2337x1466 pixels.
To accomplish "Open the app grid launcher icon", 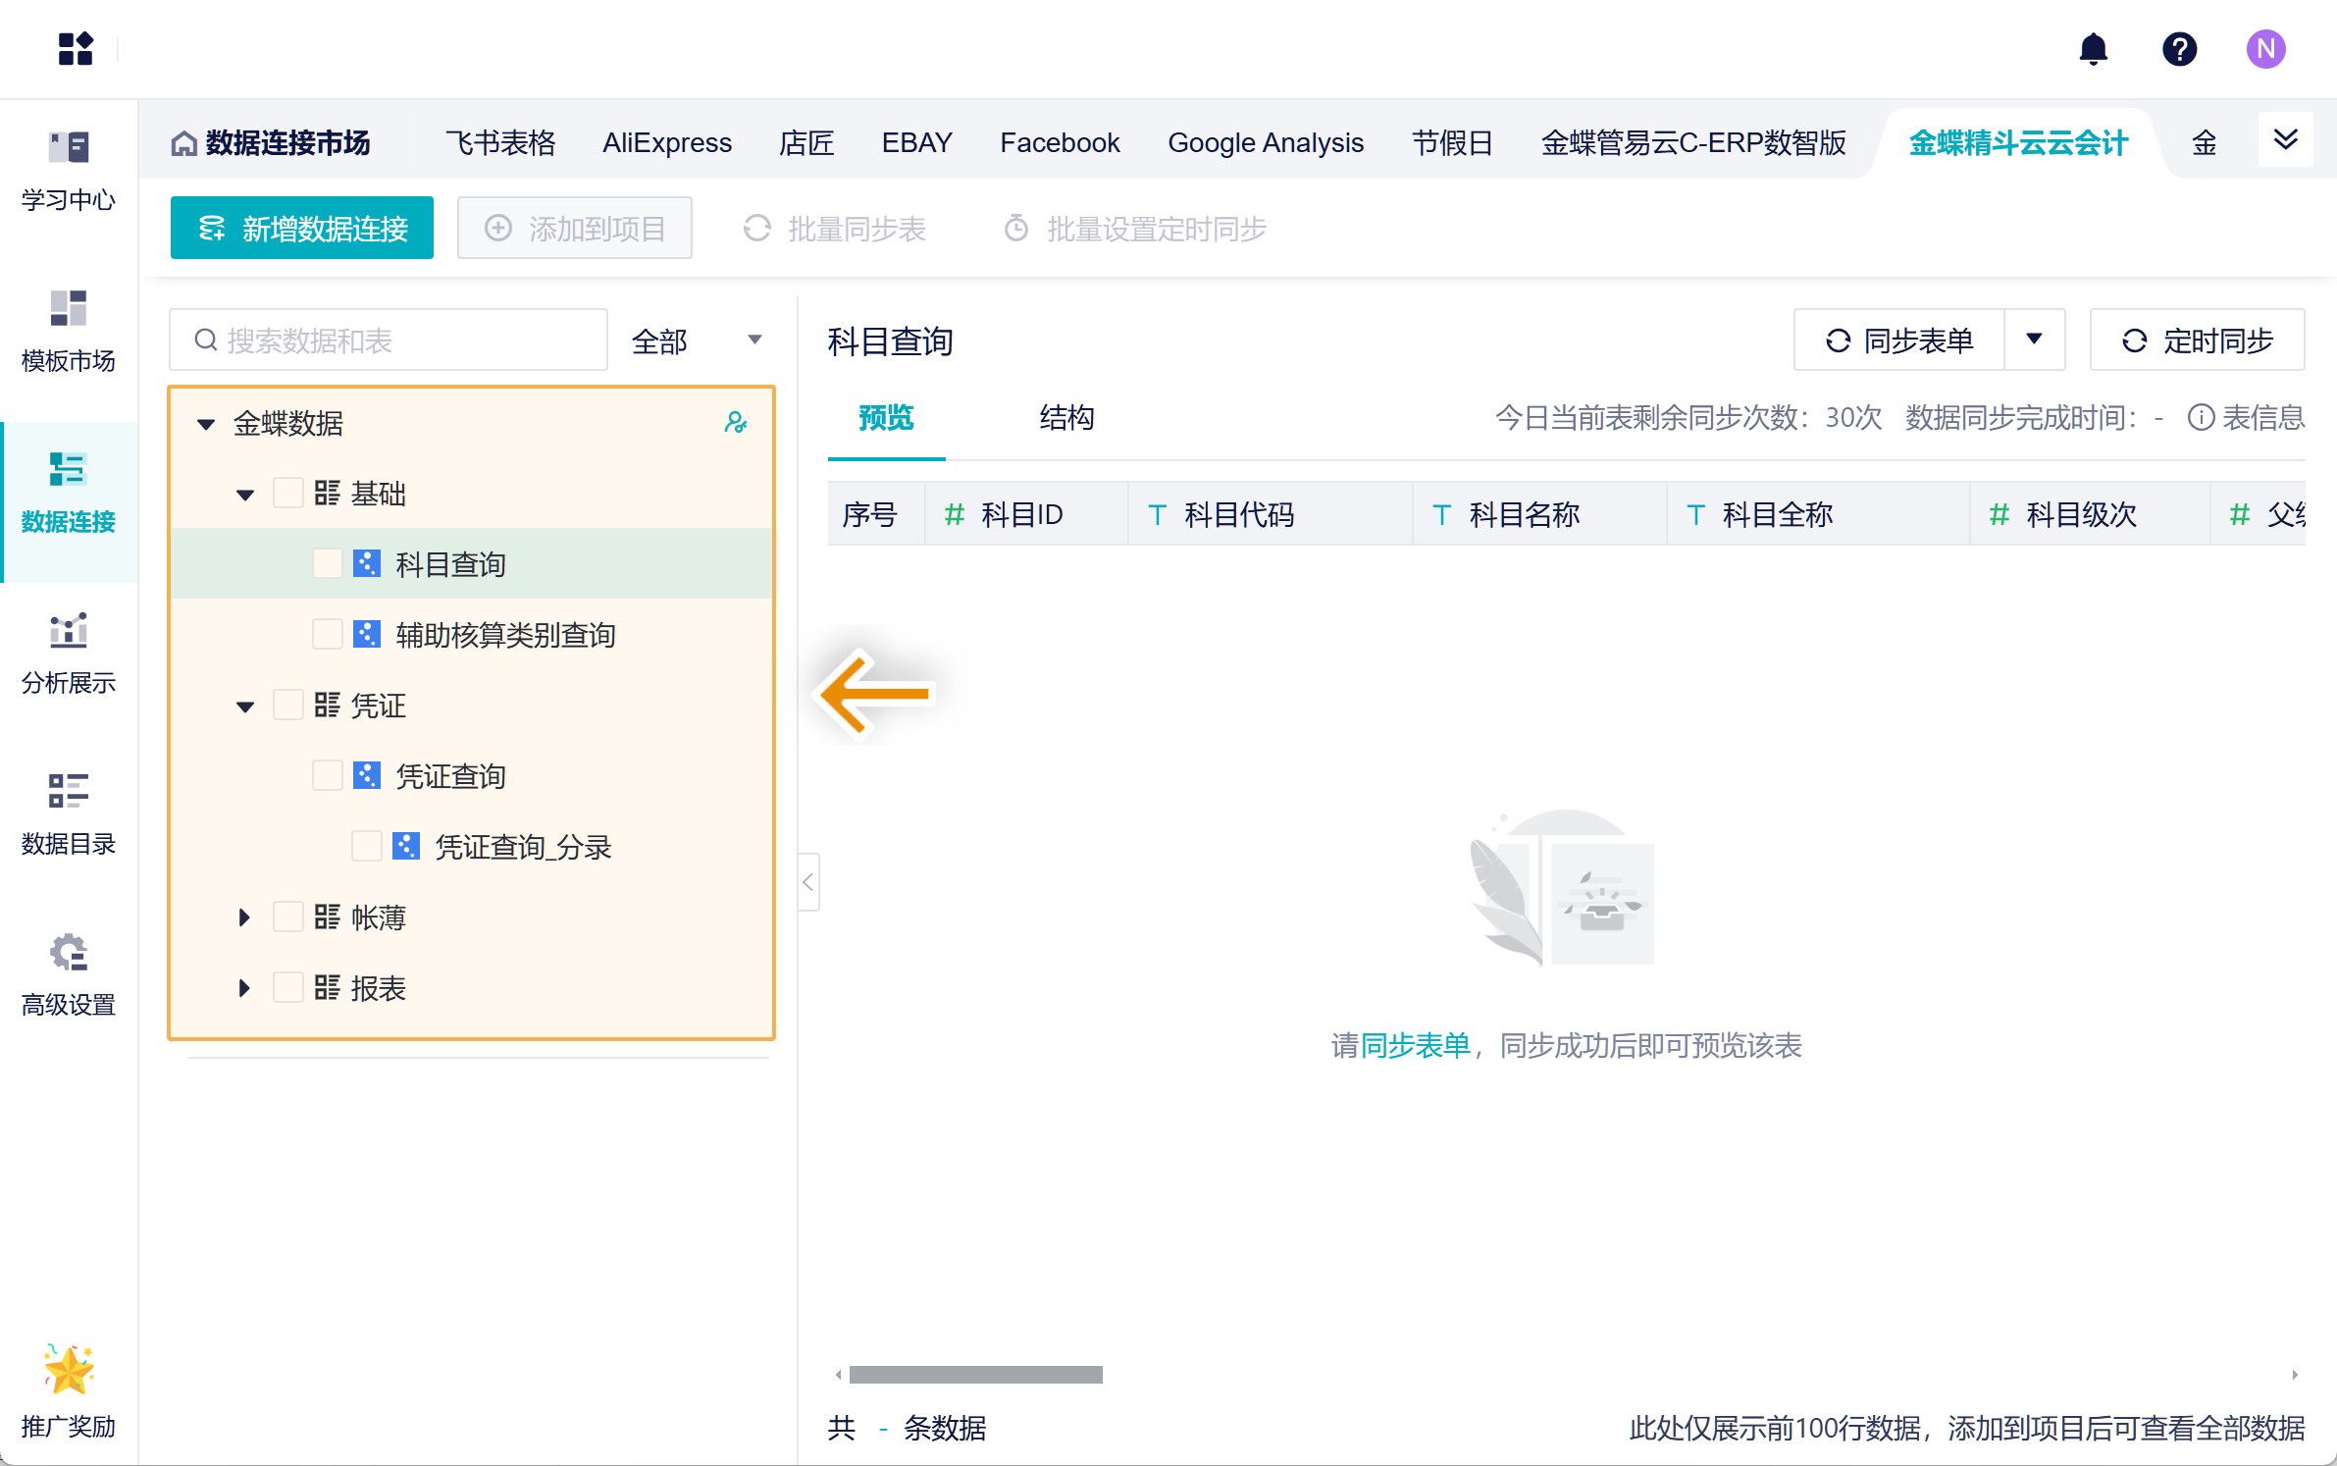I will tap(76, 48).
